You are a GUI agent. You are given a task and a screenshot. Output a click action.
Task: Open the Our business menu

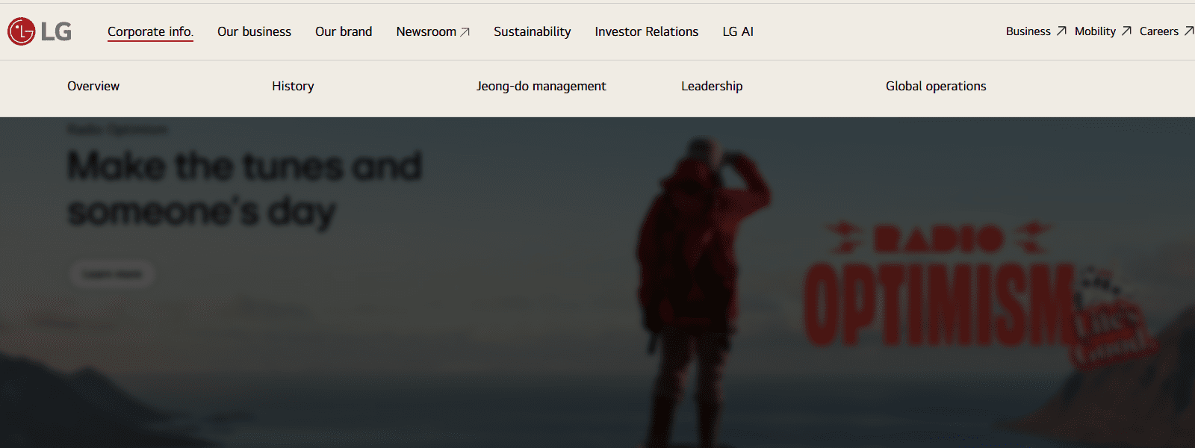[254, 31]
